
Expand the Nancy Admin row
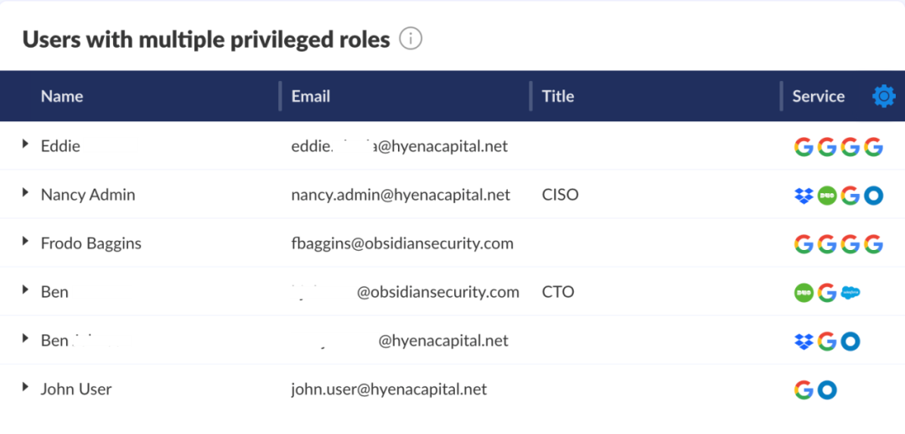pyautogui.click(x=25, y=193)
